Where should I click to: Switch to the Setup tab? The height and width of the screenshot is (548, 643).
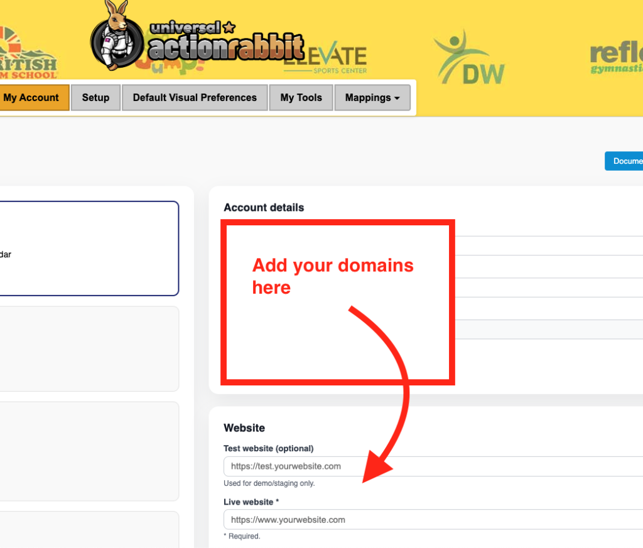95,98
